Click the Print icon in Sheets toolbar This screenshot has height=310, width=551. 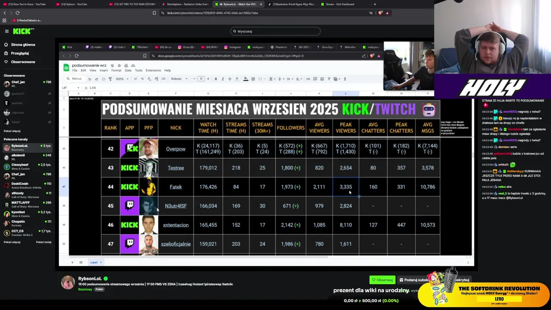(103, 79)
